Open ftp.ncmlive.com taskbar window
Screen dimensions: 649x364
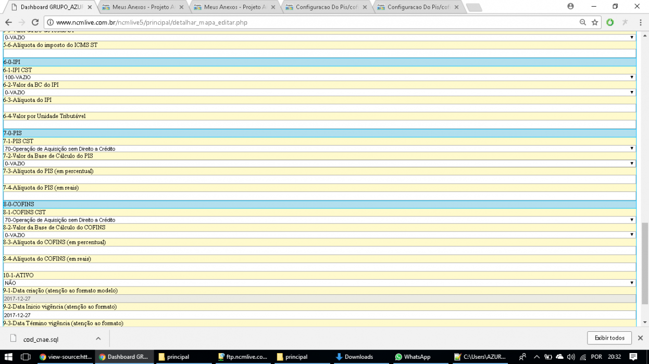pyautogui.click(x=243, y=357)
